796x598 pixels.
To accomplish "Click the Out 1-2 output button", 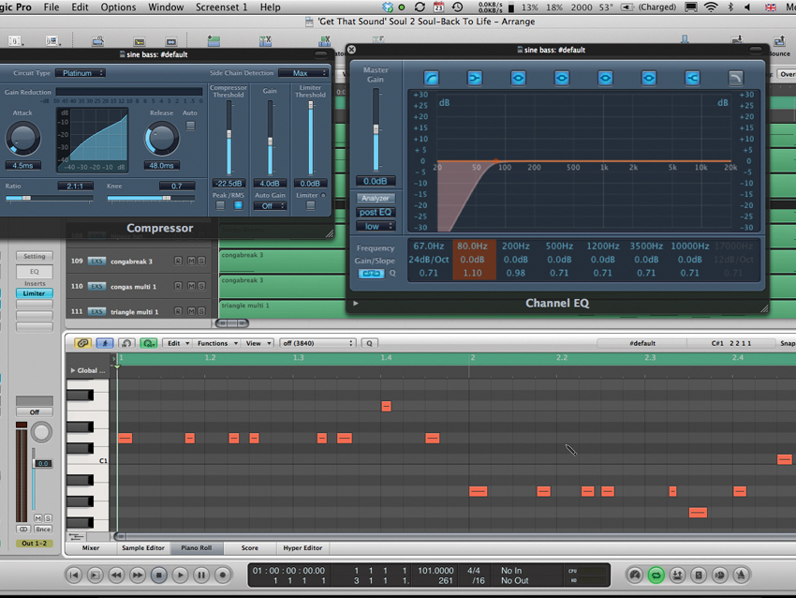I will 34,543.
